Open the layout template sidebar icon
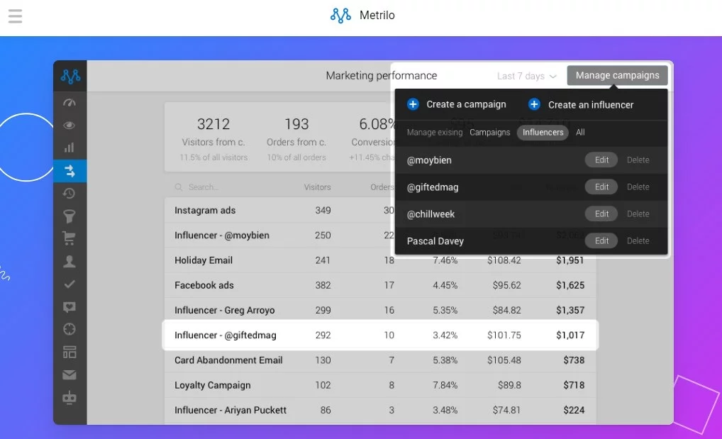The width and height of the screenshot is (722, 439). pos(70,352)
